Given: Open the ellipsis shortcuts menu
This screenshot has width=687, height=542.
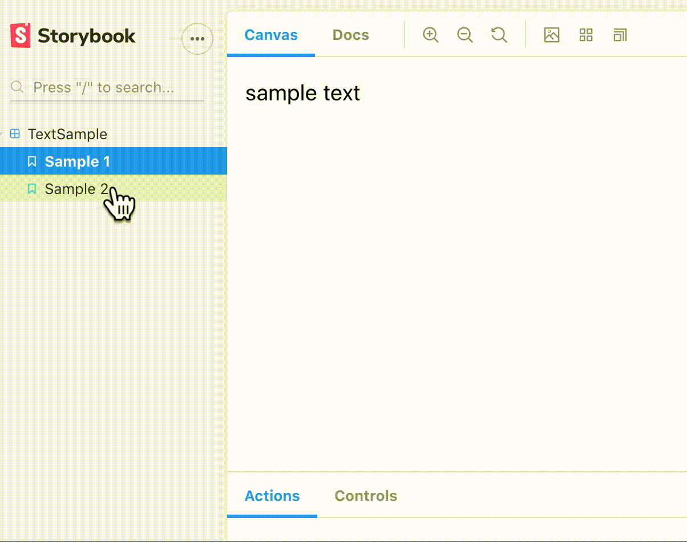Looking at the screenshot, I should (x=197, y=39).
